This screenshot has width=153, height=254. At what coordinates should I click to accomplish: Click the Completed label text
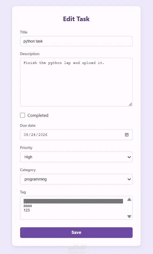pos(38,115)
